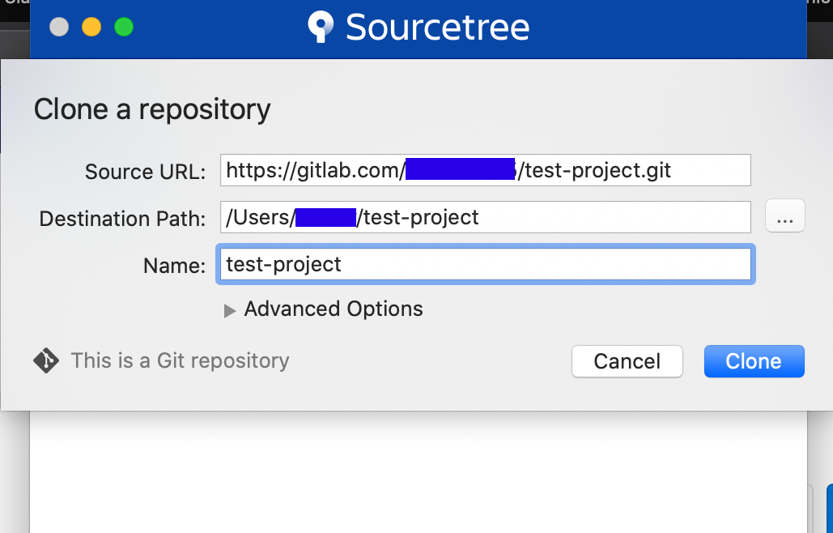Click the Sourcetree logo icon
Screen dimensions: 833x533
pos(321,27)
